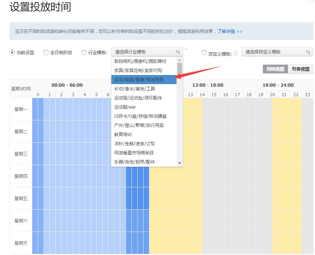Choose 滋补/生鲜/速食/订餐 from the list
Image resolution: width=315 pixels, height=255 pixels.
pyautogui.click(x=136, y=143)
